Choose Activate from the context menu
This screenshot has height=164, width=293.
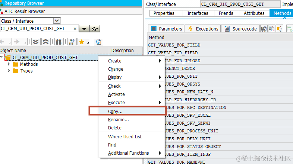[131, 94]
